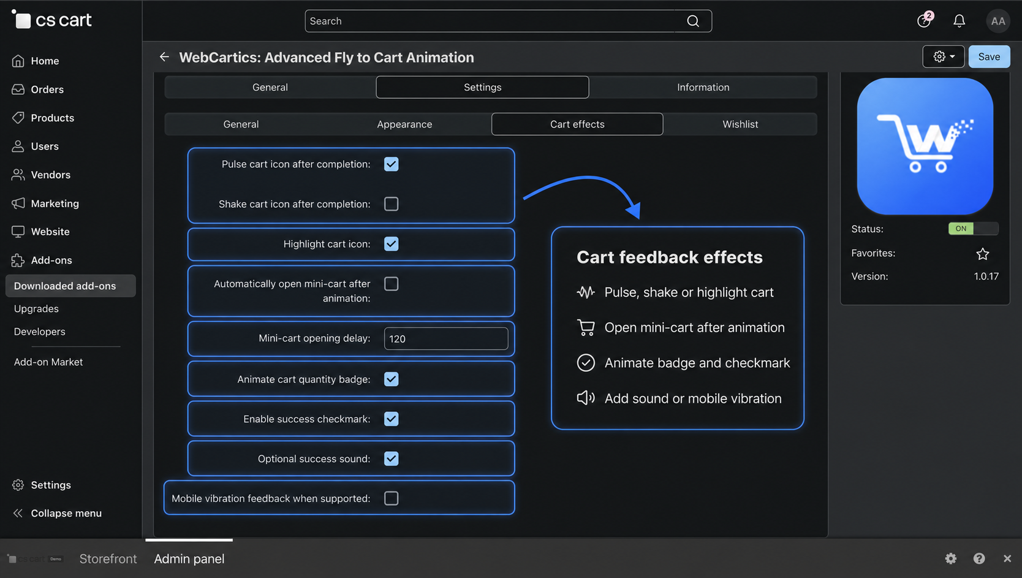Enable Automatically open mini-cart after animation
This screenshot has width=1022, height=578.
pos(391,283)
